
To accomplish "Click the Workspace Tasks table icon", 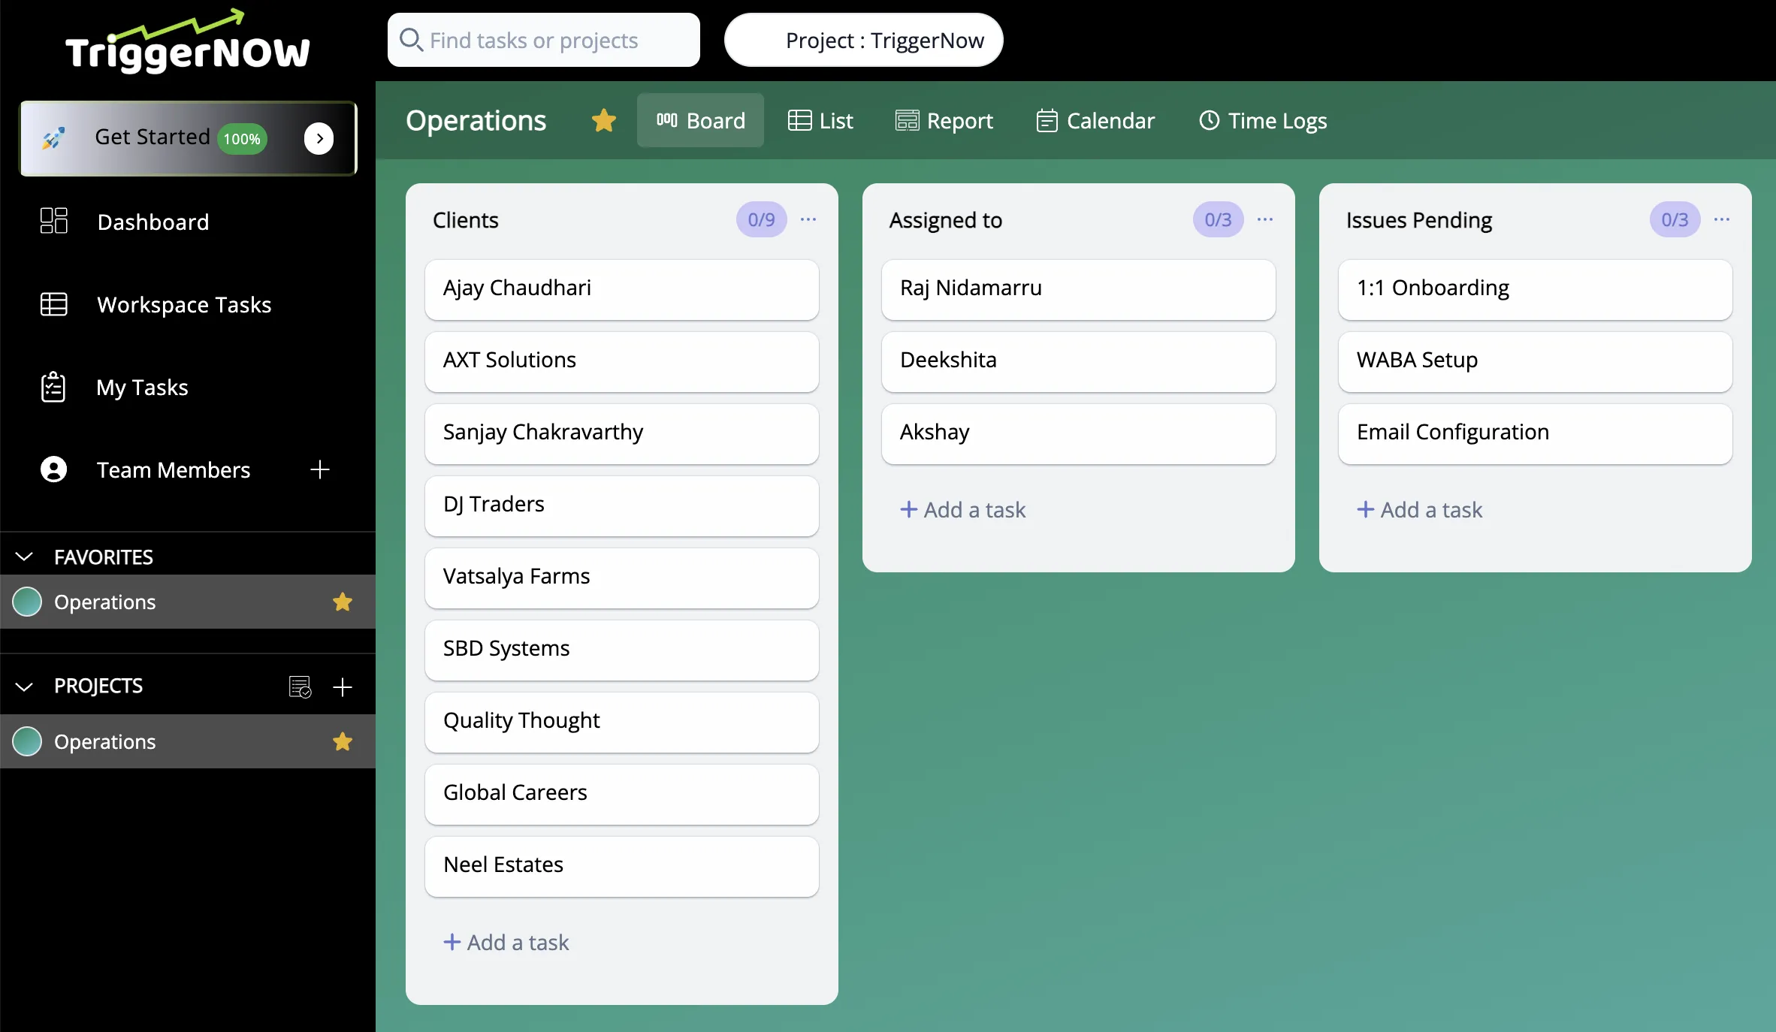I will point(53,304).
